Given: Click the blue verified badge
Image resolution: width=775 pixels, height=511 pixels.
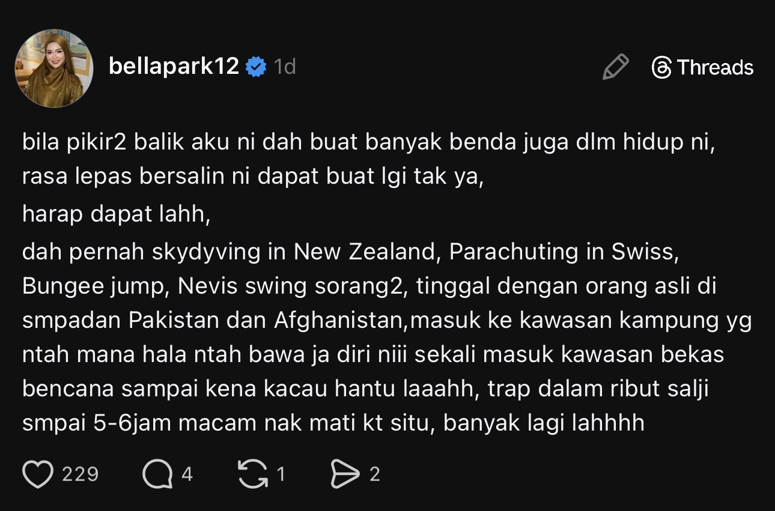Looking at the screenshot, I should pyautogui.click(x=257, y=67).
